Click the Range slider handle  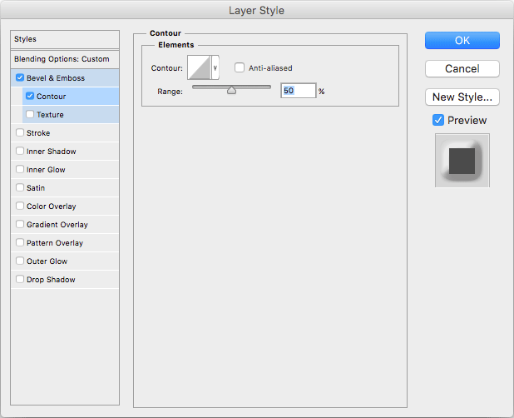(231, 90)
